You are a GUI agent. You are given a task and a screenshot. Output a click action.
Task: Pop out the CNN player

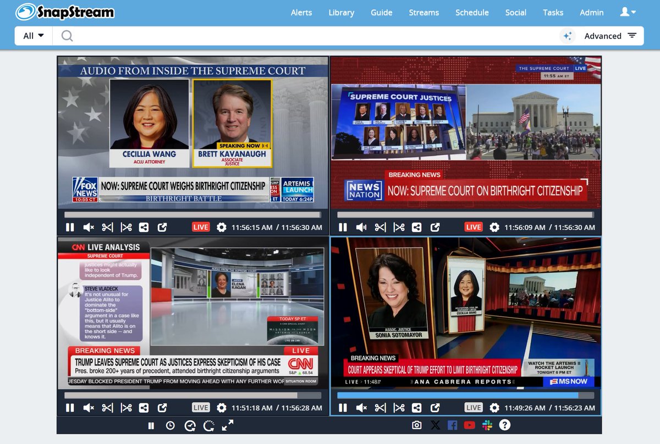pyautogui.click(x=162, y=408)
